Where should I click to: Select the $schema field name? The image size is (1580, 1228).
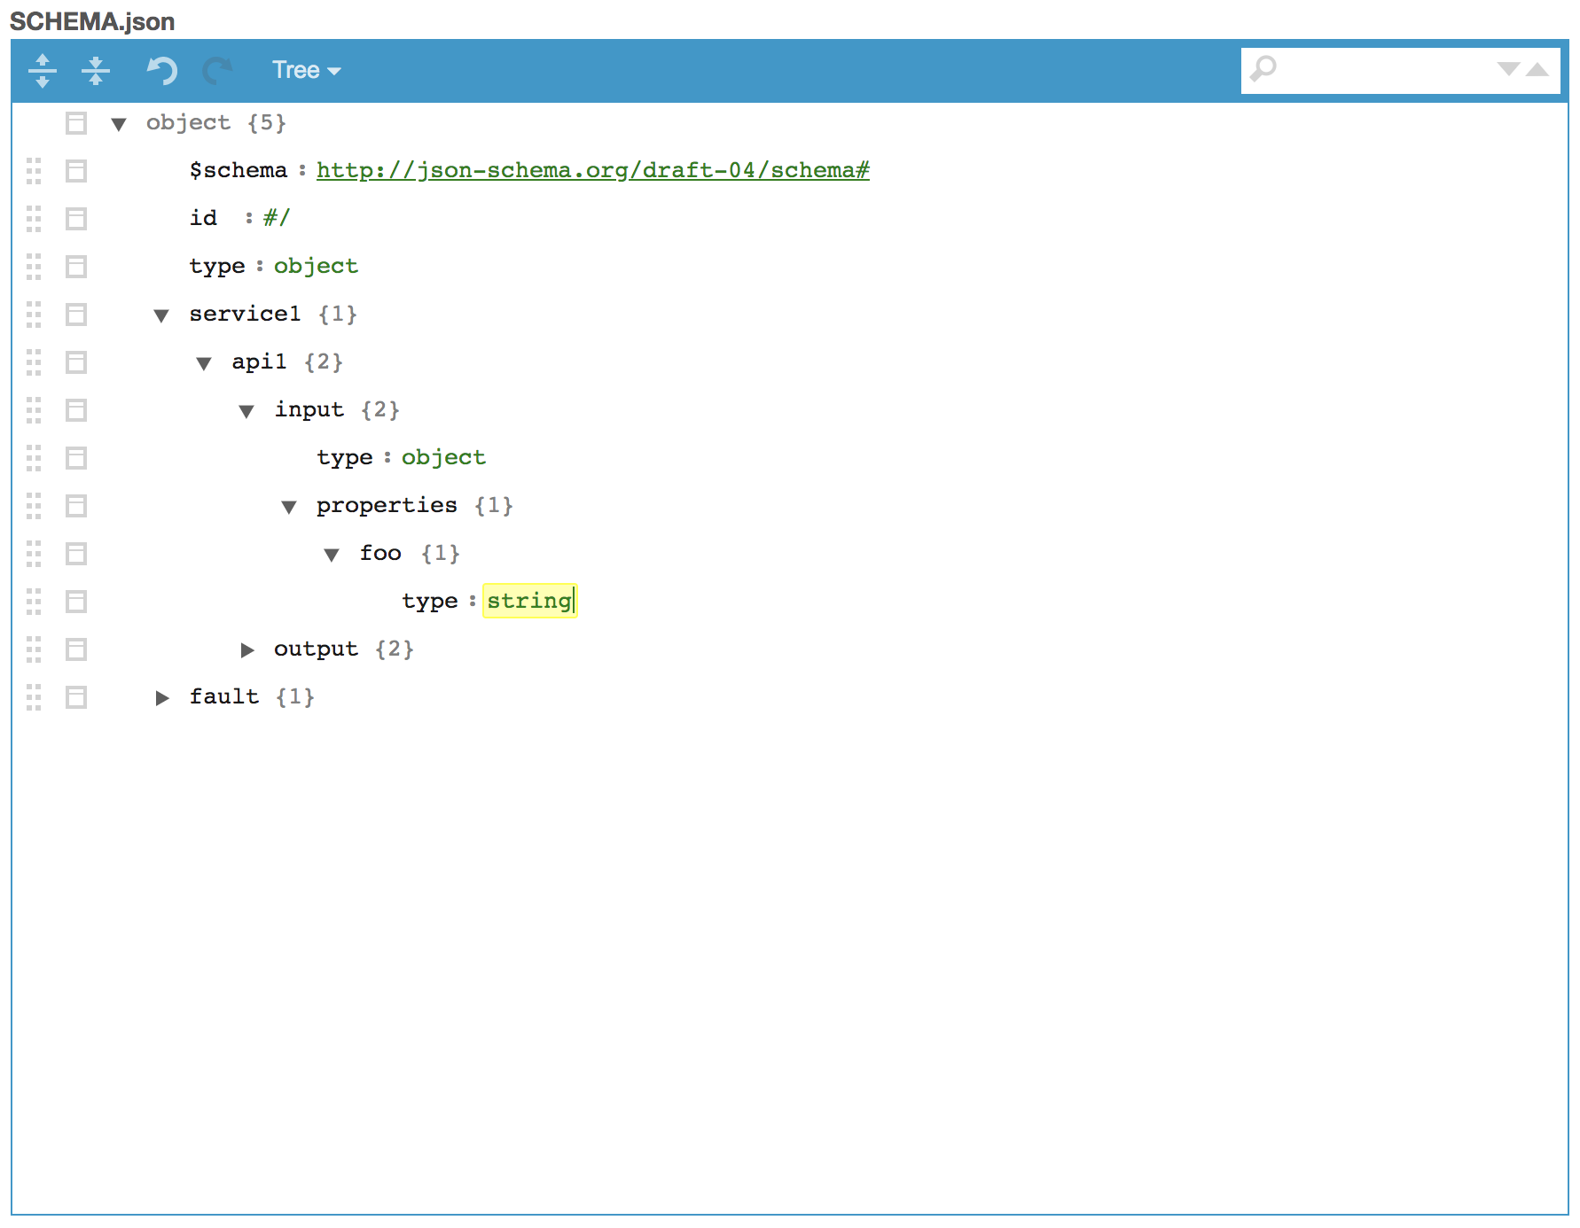pos(239,170)
